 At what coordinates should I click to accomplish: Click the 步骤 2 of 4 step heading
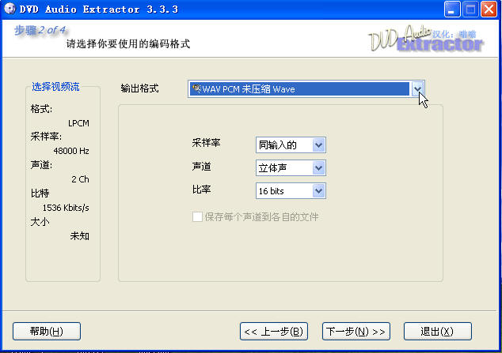[x=40, y=30]
